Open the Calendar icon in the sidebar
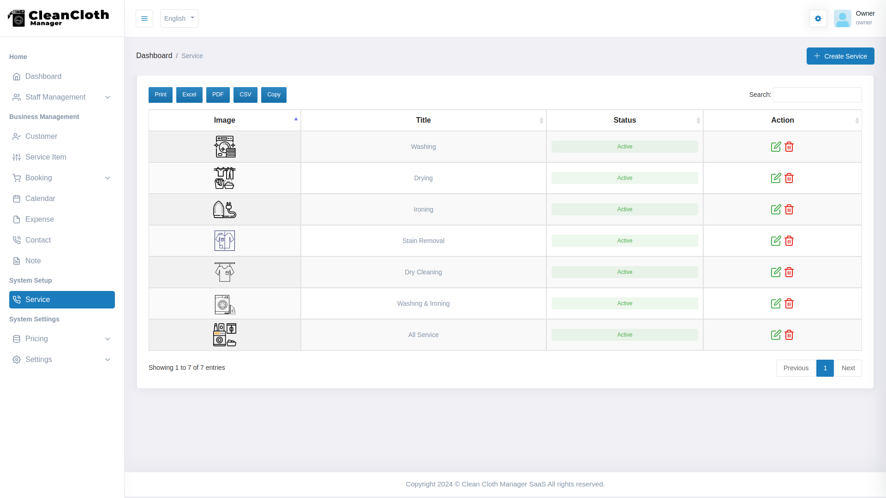Viewport: 886px width, 498px height. pos(17,198)
